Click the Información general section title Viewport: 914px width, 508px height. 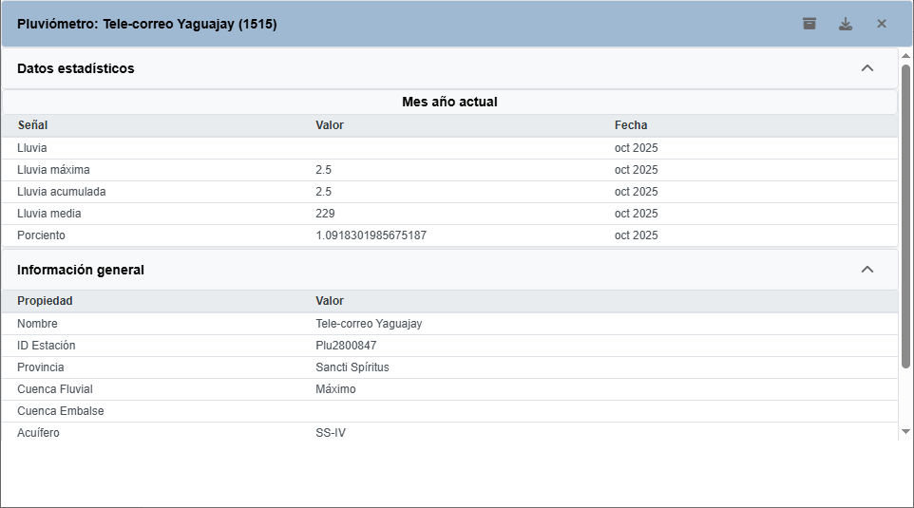coord(81,270)
